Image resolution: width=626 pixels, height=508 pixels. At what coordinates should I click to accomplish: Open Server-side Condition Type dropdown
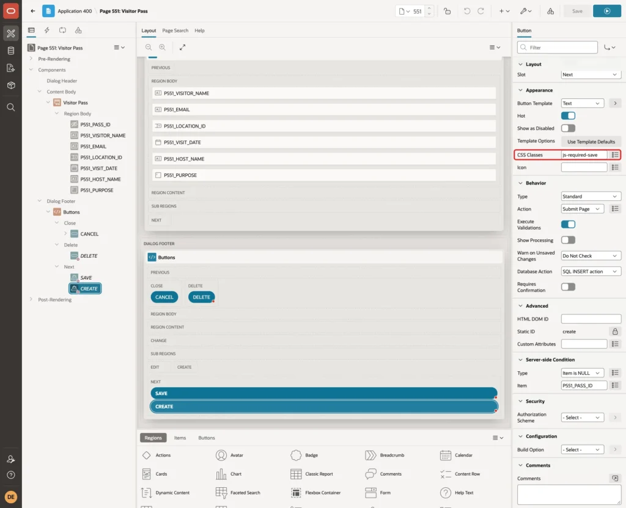[582, 373]
